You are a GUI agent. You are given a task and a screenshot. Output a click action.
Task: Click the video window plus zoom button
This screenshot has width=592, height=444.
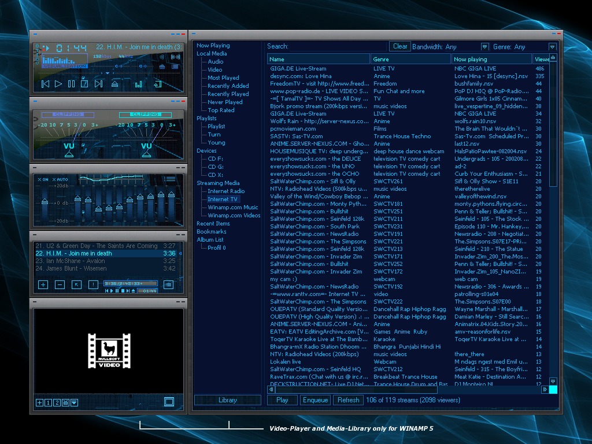[39, 402]
